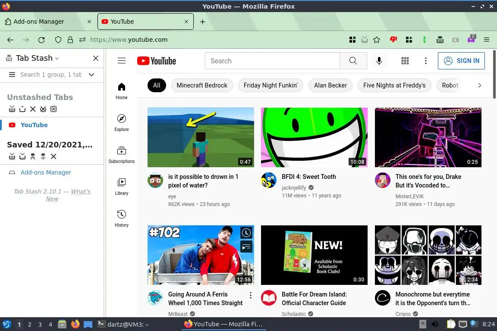Open the YouTube settings three-dot menu

coord(426,61)
